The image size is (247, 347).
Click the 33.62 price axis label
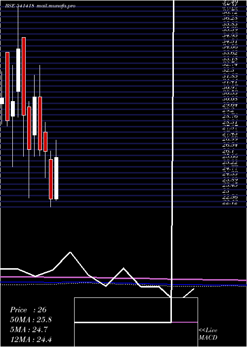click(230, 53)
